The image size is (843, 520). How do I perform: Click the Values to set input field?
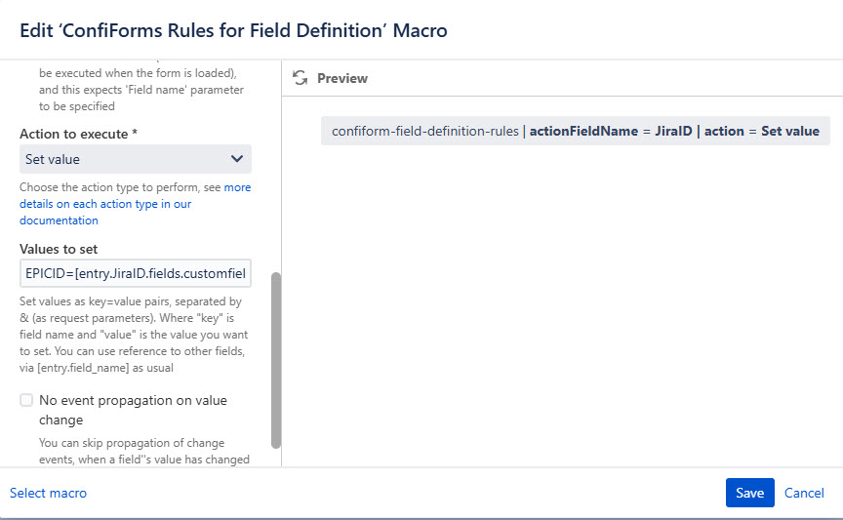tap(136, 273)
